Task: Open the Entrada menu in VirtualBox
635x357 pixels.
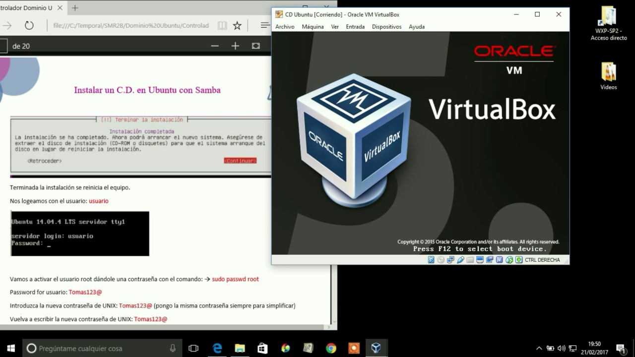Action: [355, 27]
